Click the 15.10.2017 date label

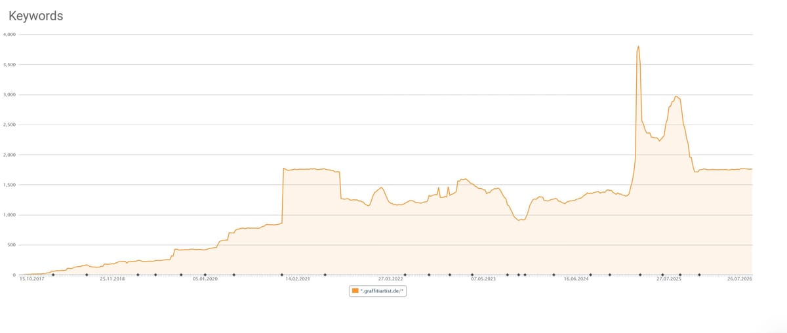31,279
